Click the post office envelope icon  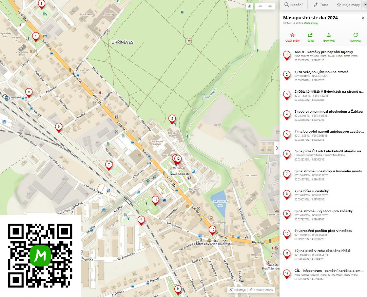164,200
